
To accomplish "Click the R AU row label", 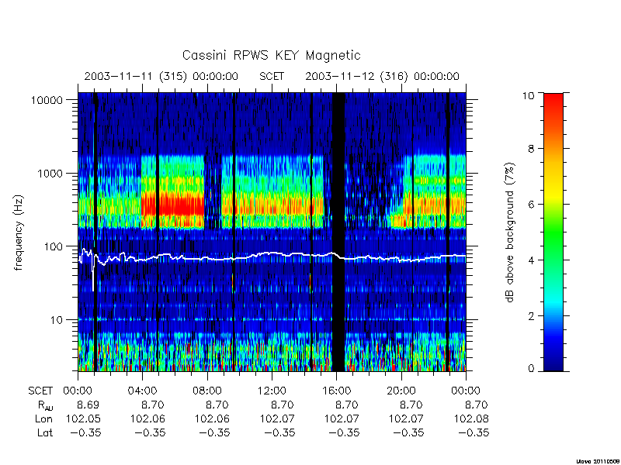I will click(46, 405).
